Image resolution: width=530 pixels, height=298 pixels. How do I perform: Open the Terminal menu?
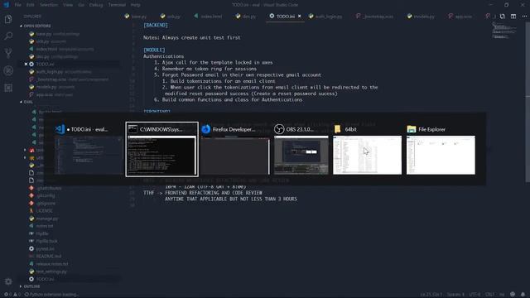tap(117, 5)
